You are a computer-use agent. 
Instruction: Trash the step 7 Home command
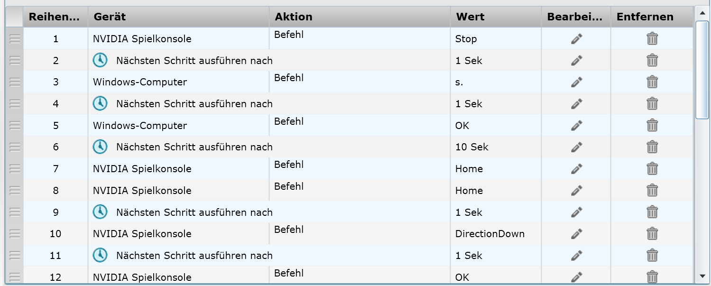[x=652, y=169]
